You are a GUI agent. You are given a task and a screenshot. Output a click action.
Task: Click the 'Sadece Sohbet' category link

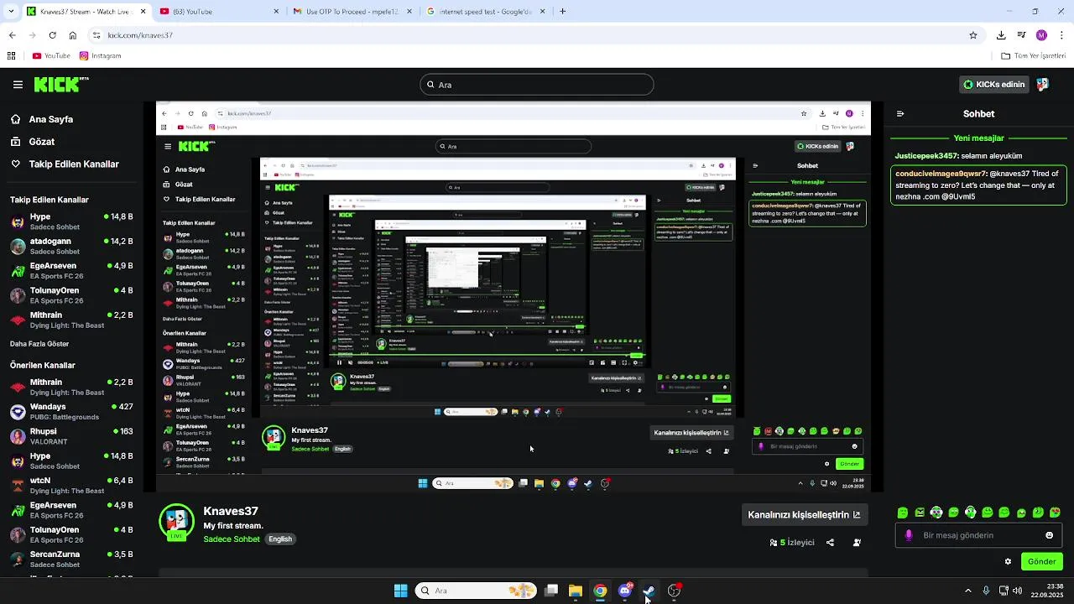coord(232,539)
